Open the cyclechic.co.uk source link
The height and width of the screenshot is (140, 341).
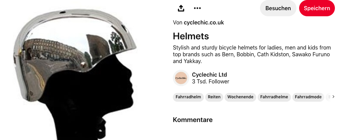coord(204,22)
